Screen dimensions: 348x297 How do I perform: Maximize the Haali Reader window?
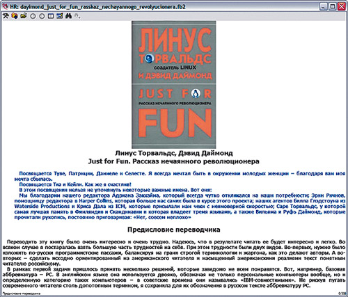point(332,6)
